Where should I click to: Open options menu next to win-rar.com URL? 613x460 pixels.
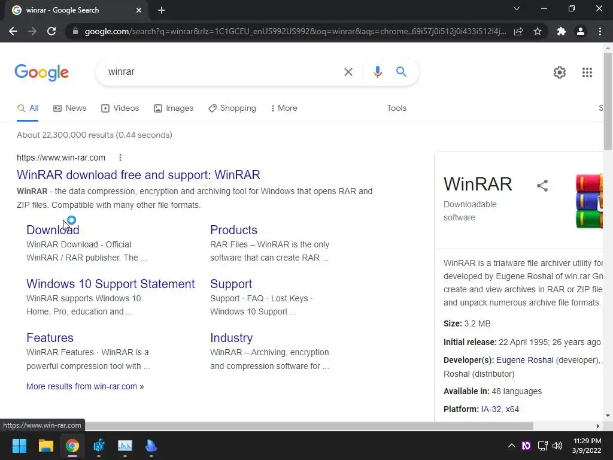pos(120,158)
